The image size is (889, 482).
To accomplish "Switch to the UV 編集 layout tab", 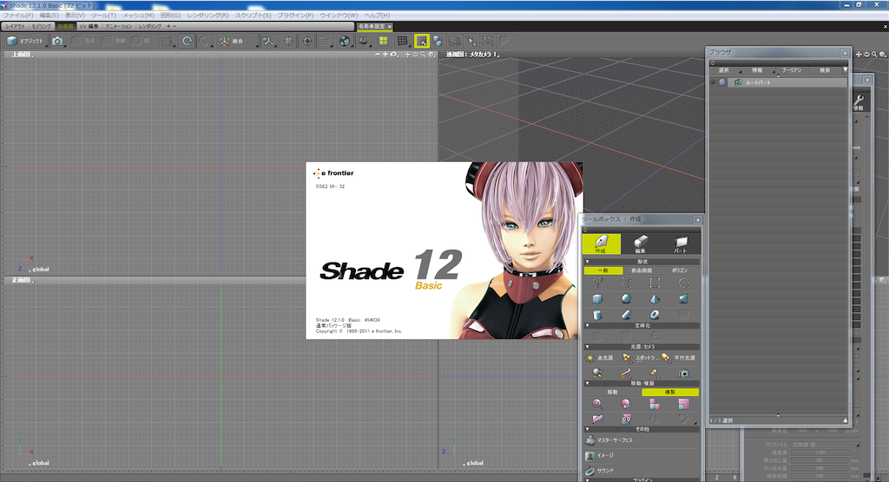I will tap(89, 26).
